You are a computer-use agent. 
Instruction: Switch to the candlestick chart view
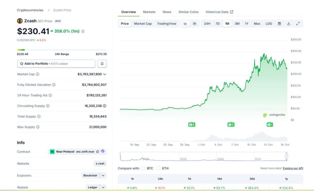point(195,24)
